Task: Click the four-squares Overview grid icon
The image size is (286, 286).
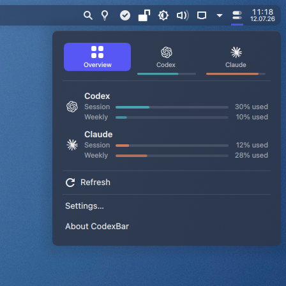Action: (97, 52)
